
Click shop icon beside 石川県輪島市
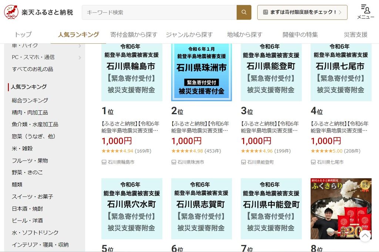tap(104, 162)
